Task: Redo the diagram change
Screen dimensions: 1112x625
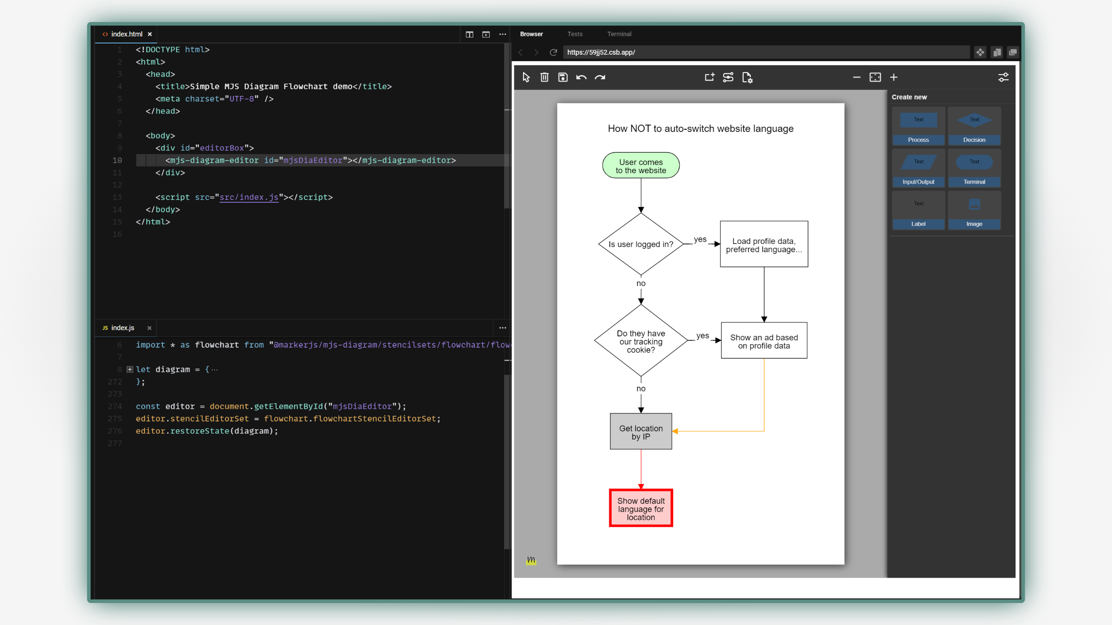Action: [x=600, y=77]
